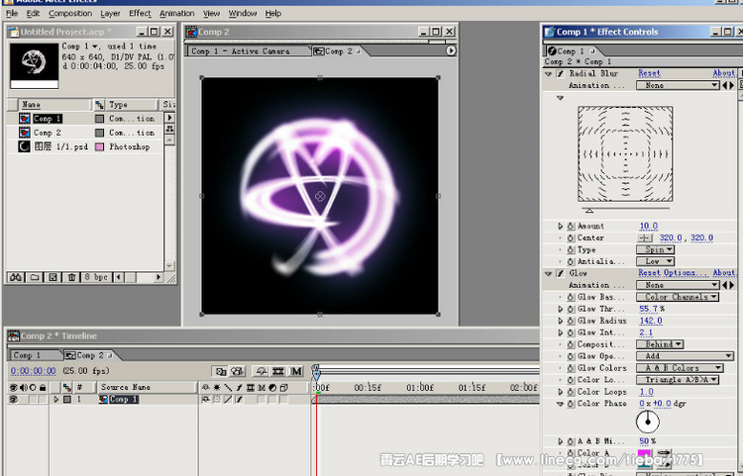Click About link for Radial Blur
Screen dimensions: 743x476
(723, 73)
